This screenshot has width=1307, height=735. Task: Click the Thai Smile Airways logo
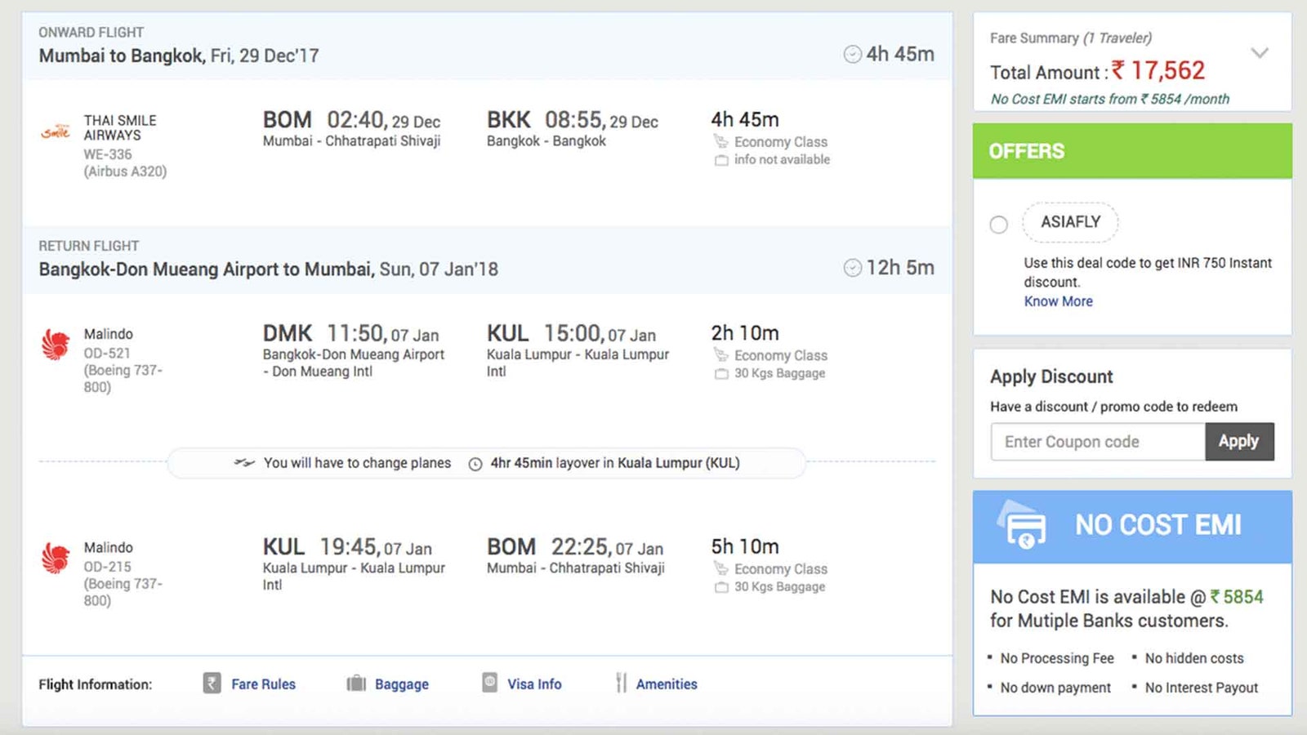click(x=56, y=131)
